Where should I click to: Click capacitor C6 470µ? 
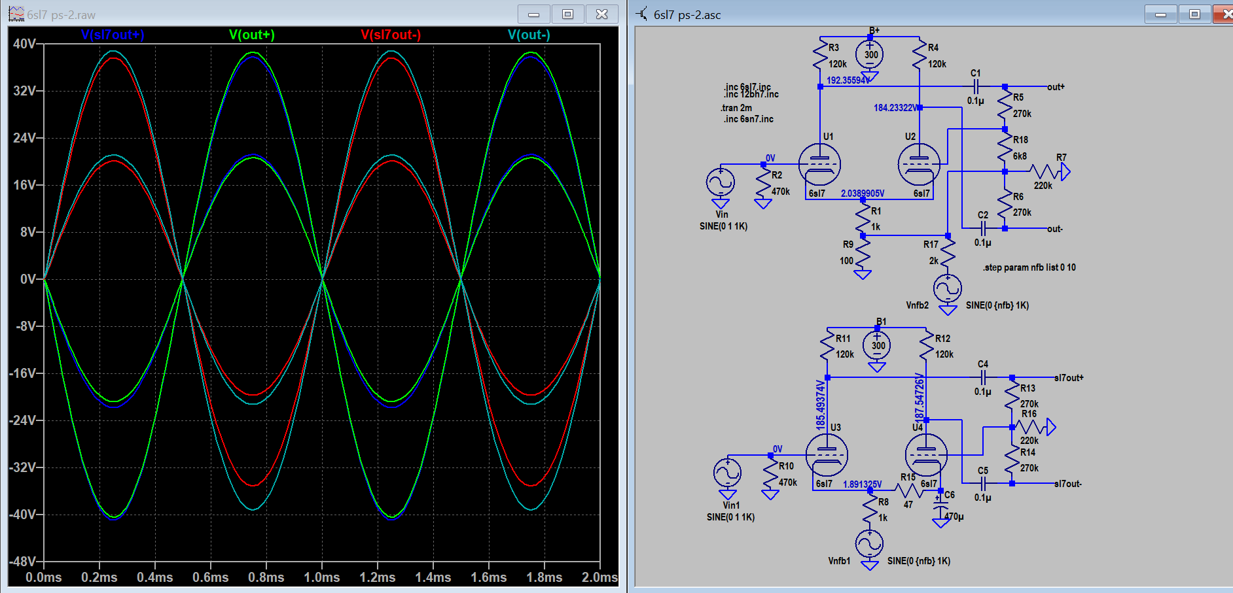pyautogui.click(x=940, y=505)
